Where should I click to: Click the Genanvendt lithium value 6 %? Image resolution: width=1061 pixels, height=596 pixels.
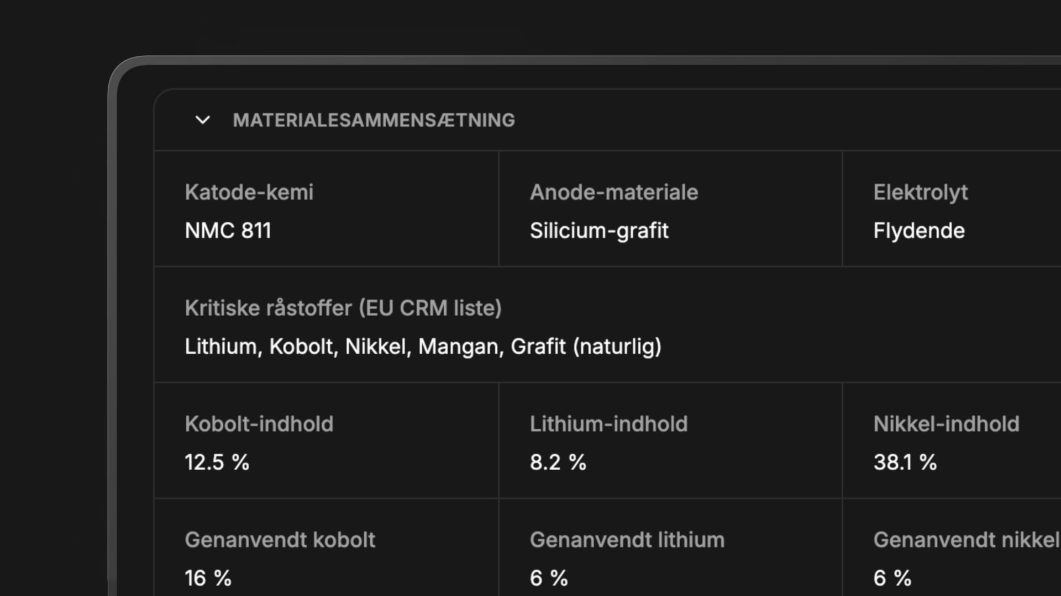coord(549,578)
